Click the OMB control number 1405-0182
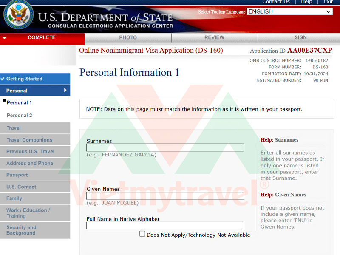The image size is (340, 255). (x=317, y=60)
